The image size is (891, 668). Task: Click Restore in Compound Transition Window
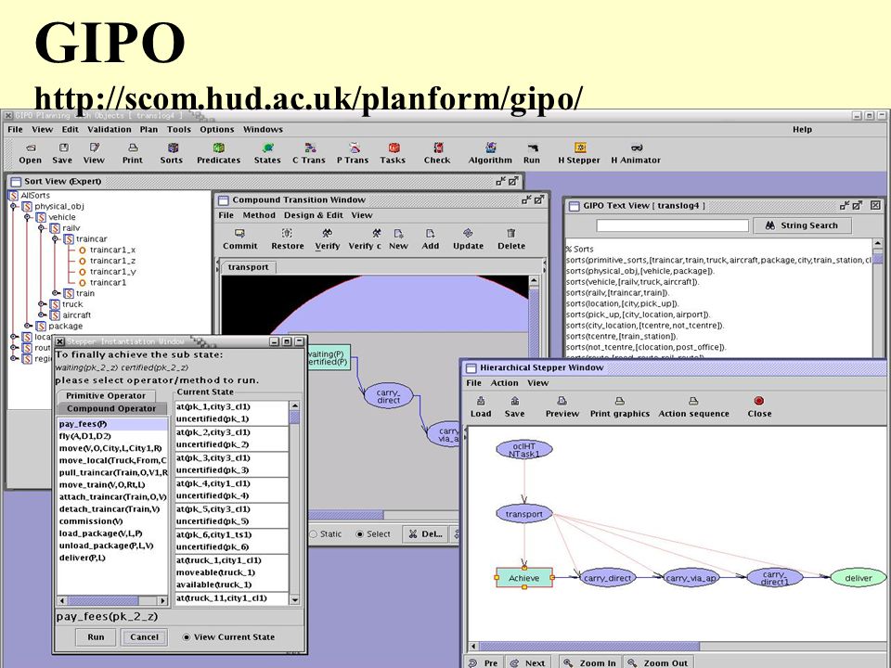(288, 239)
